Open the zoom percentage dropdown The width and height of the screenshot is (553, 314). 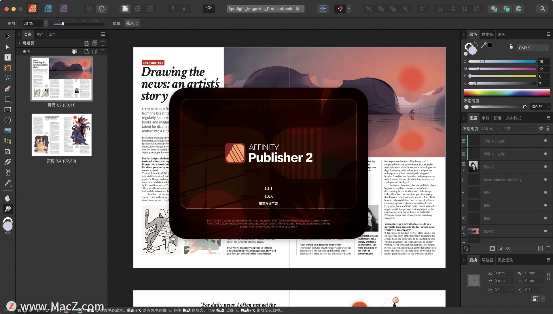coord(46,23)
